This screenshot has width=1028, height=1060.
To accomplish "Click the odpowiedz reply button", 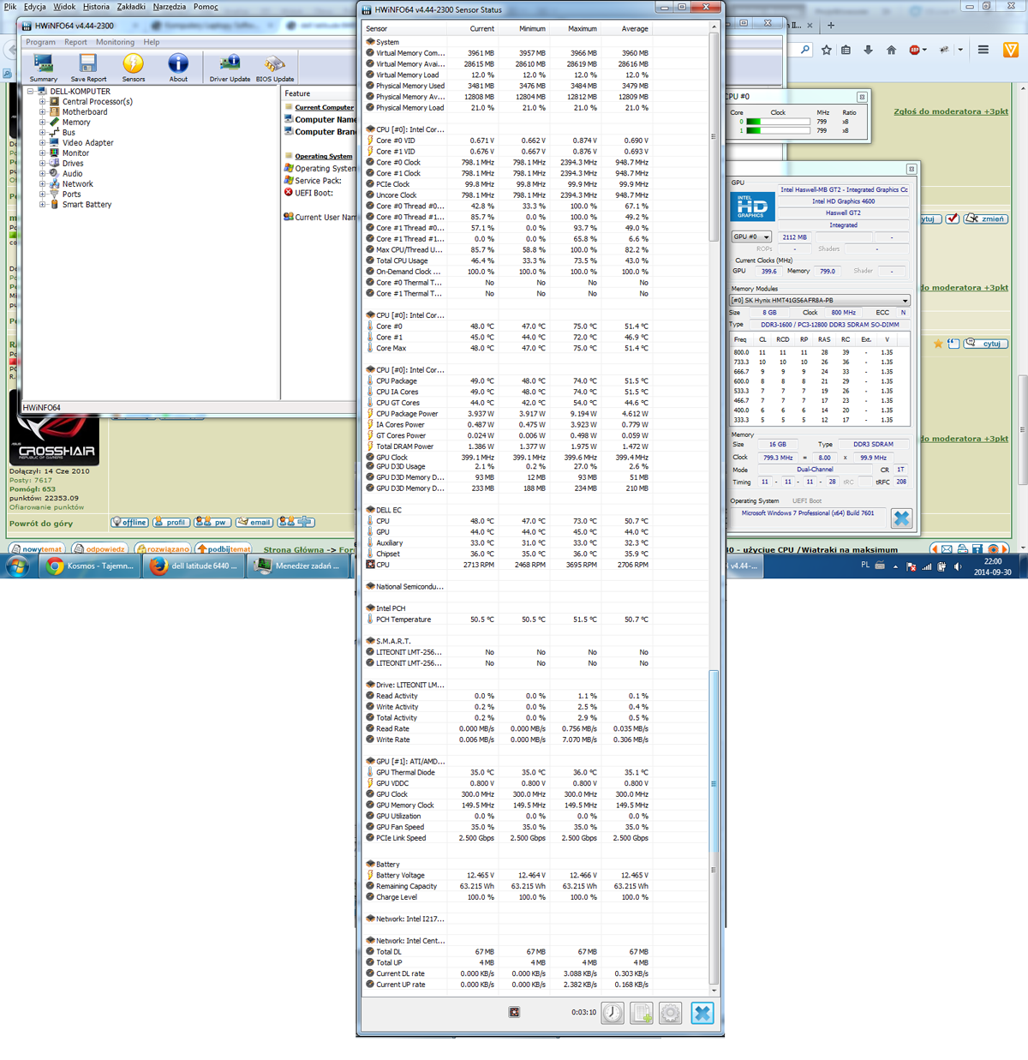I will click(x=100, y=548).
